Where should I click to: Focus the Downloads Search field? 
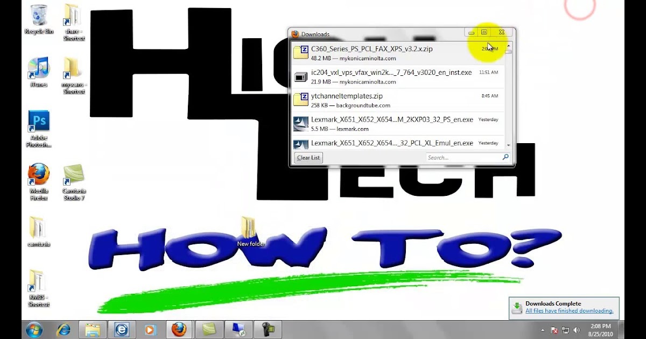tap(468, 158)
